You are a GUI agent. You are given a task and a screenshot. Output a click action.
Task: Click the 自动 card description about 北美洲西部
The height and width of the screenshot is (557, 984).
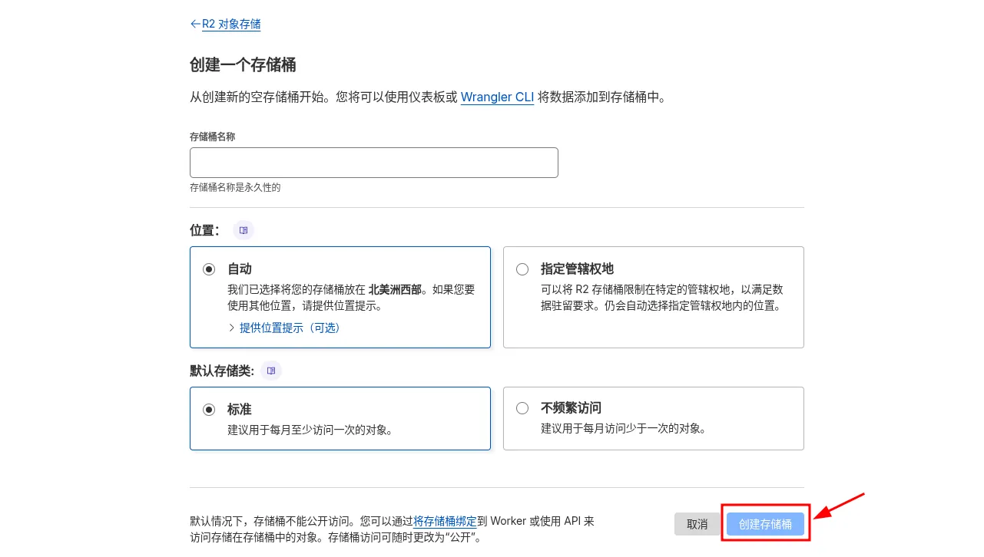tap(351, 298)
